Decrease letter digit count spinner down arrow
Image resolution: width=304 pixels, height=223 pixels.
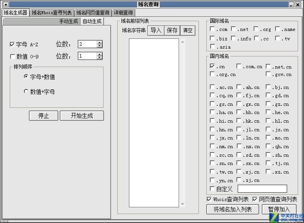[x=100, y=46]
